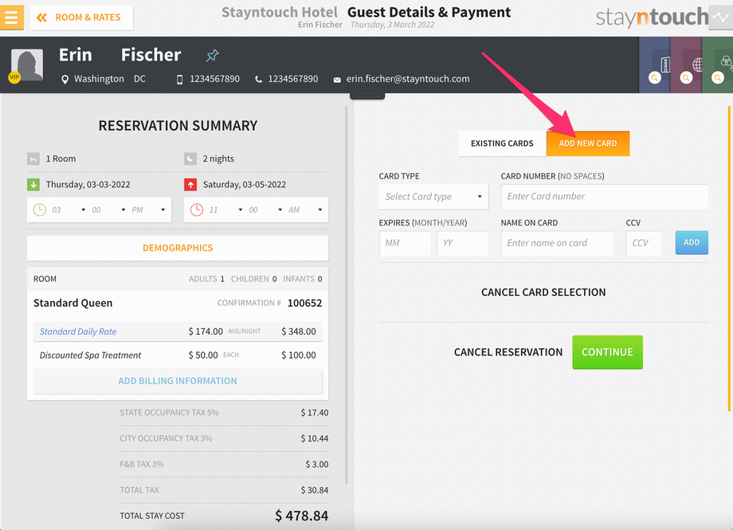Click Cancel Reservation
733x530 pixels.
(508, 352)
